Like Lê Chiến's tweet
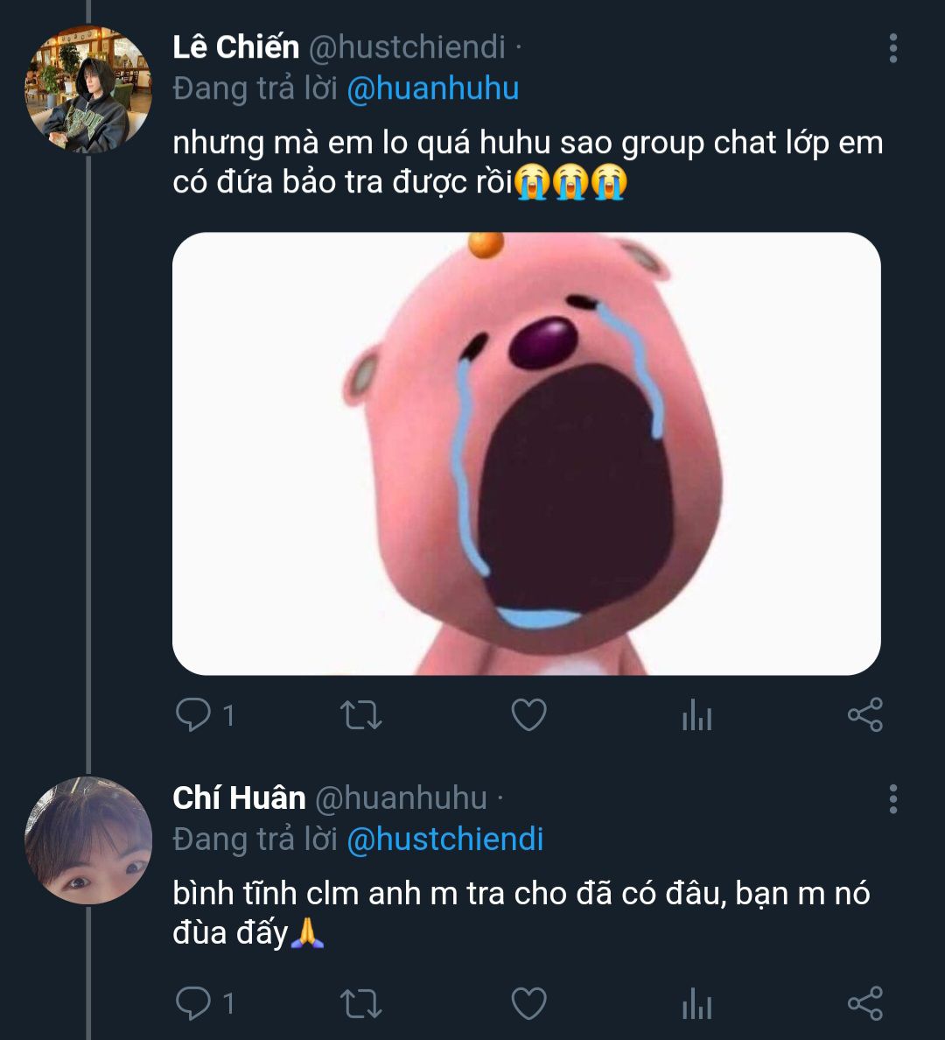The height and width of the screenshot is (1040, 945). coord(528,715)
